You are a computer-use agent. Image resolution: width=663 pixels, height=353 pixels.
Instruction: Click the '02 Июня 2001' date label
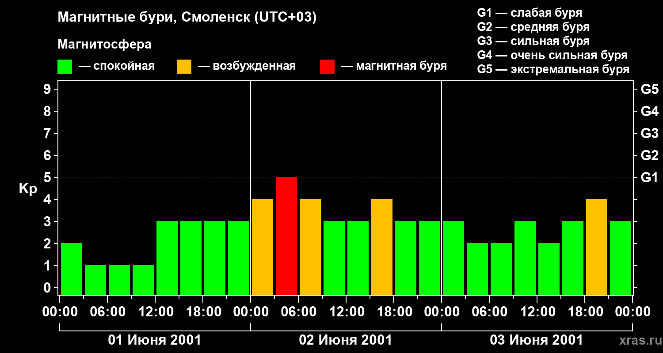(x=346, y=340)
